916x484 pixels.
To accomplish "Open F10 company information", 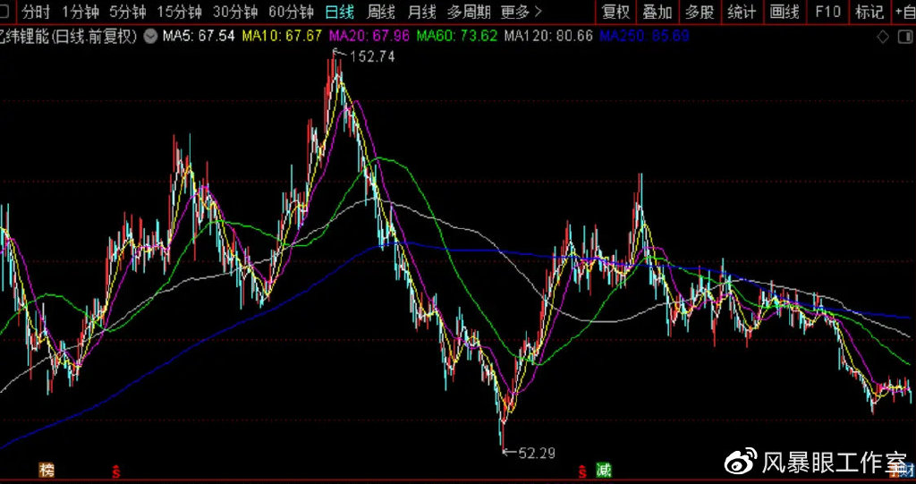I will pyautogui.click(x=827, y=11).
